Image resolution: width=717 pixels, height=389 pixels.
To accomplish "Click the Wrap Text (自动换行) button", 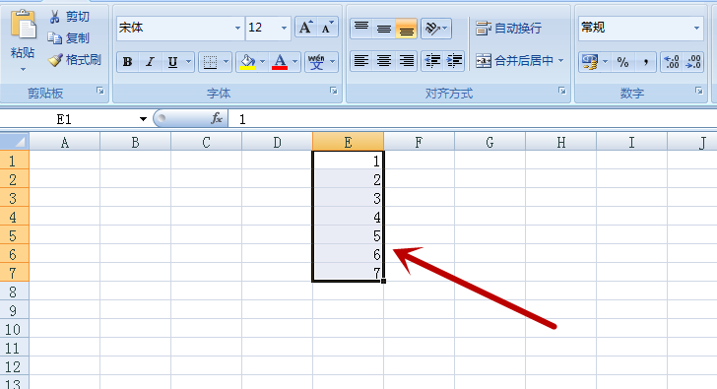I will coord(508,29).
